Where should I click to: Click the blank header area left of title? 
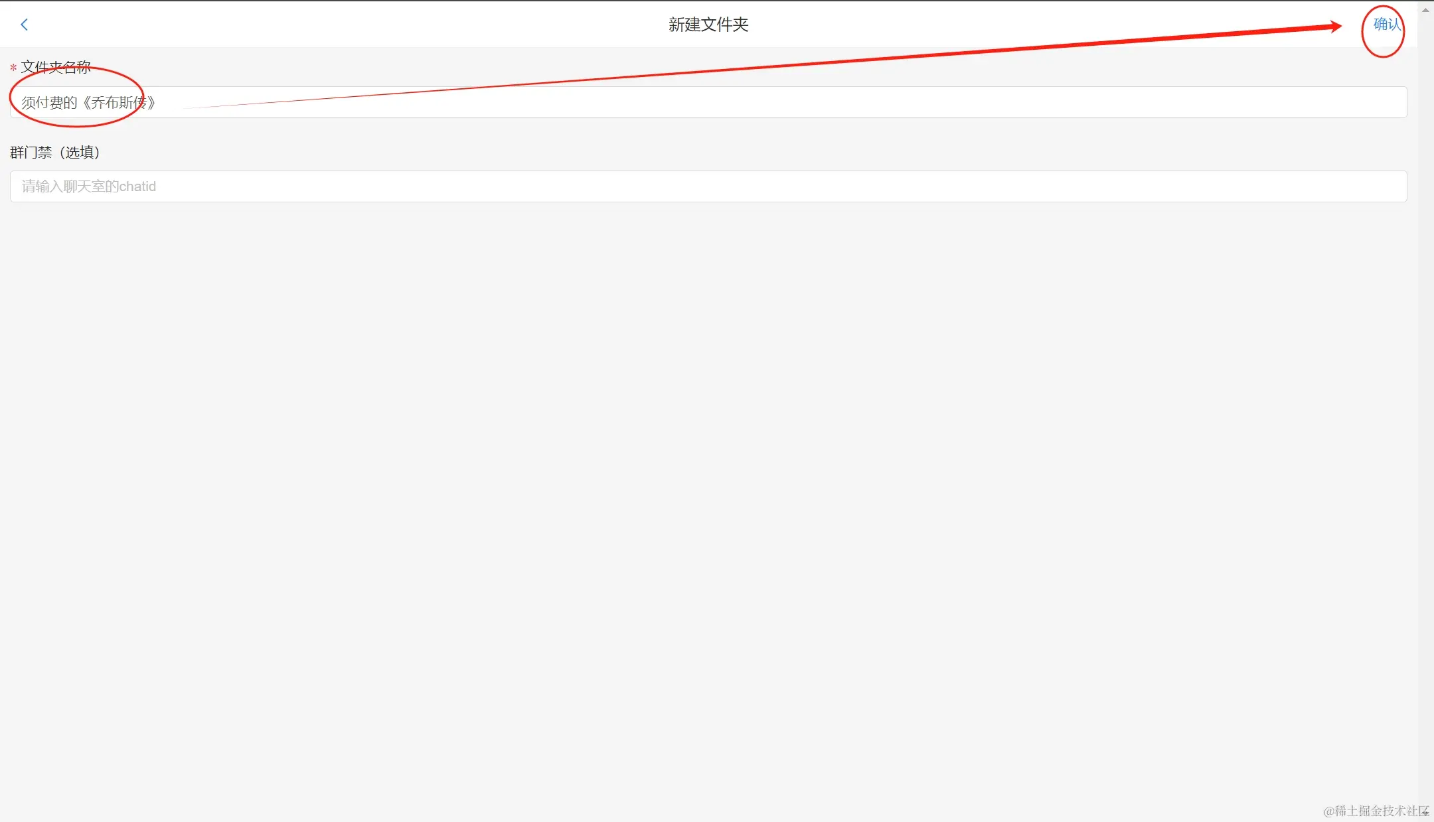click(345, 25)
